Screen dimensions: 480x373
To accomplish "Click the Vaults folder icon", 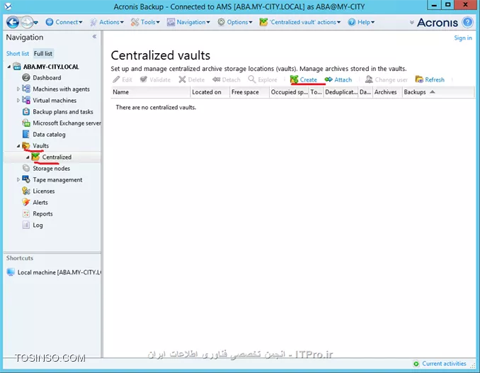I will pyautogui.click(x=26, y=145).
